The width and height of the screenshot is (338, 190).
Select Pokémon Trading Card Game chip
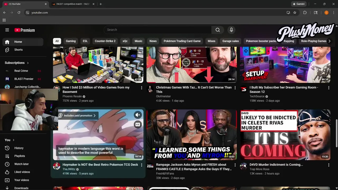coord(182,41)
